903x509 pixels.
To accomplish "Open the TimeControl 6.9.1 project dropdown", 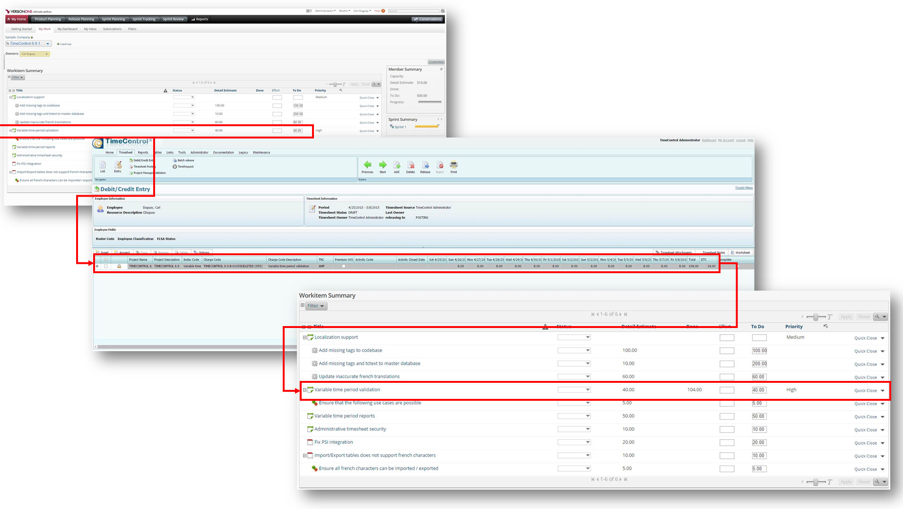I will coord(28,43).
